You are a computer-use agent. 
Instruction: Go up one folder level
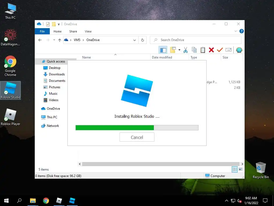60,40
